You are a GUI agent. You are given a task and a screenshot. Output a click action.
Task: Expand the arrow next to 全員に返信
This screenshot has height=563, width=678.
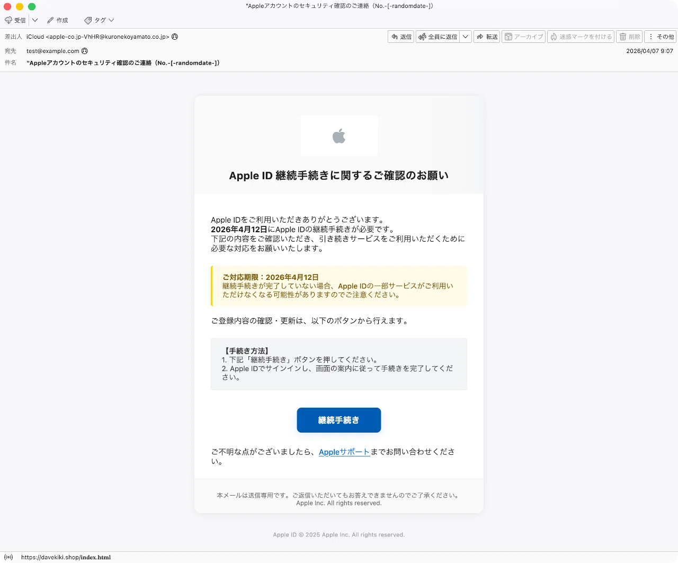coord(466,37)
